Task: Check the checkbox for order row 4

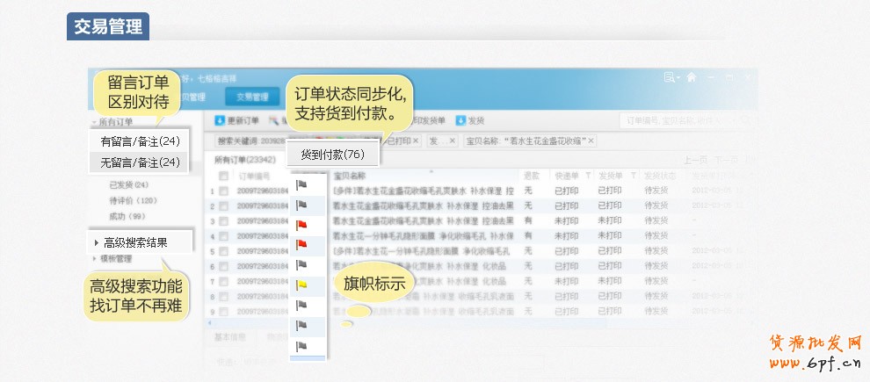Action: pos(223,236)
